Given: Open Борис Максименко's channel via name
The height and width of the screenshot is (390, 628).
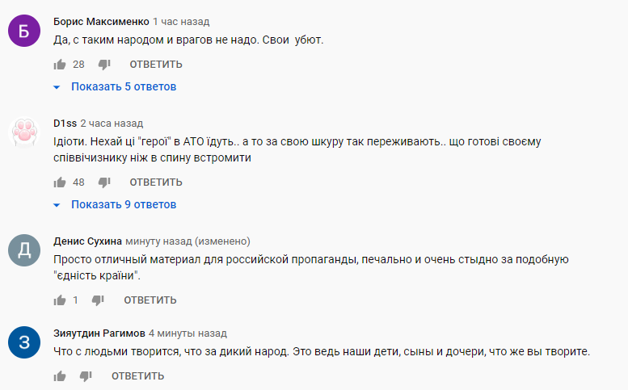Looking at the screenshot, I should coord(101,21).
